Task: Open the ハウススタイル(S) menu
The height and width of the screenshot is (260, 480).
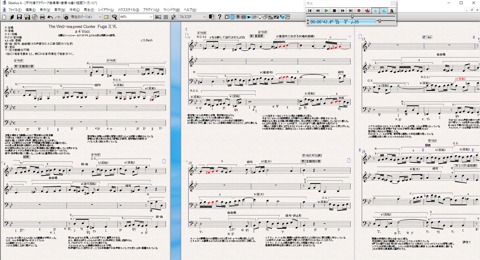Action: [129, 10]
